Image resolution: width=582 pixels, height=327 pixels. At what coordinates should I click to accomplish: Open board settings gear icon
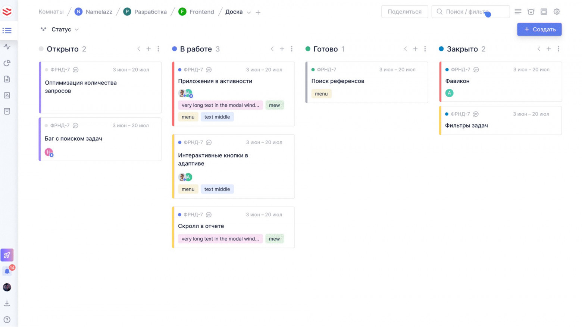pyautogui.click(x=557, y=12)
